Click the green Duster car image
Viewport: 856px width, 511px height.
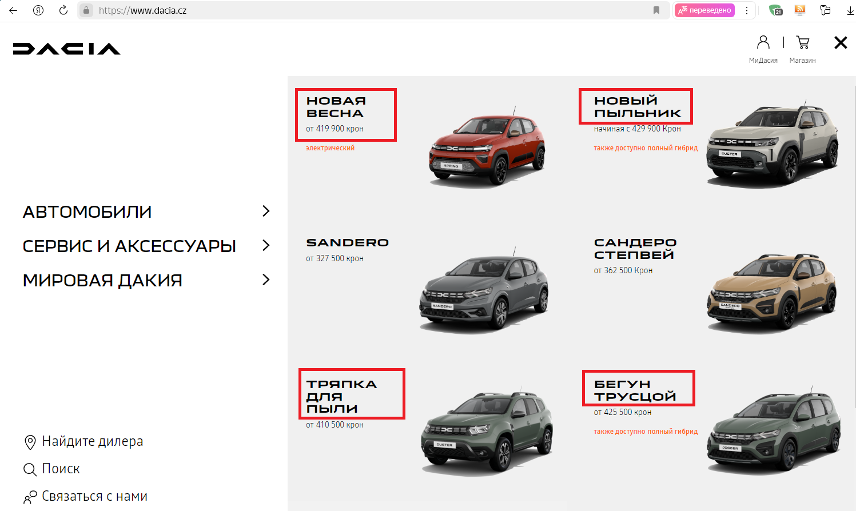tap(487, 432)
